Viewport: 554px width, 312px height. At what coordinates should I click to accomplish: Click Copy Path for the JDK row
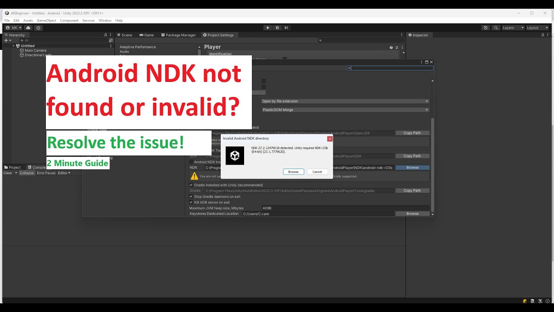pos(412,133)
